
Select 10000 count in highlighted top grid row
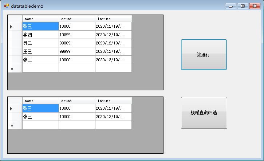[x=77, y=26]
